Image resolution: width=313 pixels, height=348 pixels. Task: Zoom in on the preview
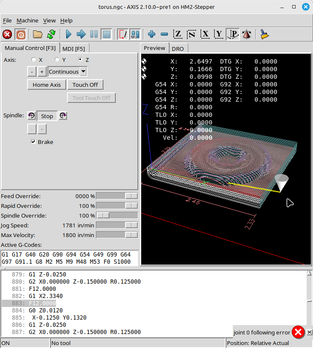pyautogui.click(x=151, y=34)
